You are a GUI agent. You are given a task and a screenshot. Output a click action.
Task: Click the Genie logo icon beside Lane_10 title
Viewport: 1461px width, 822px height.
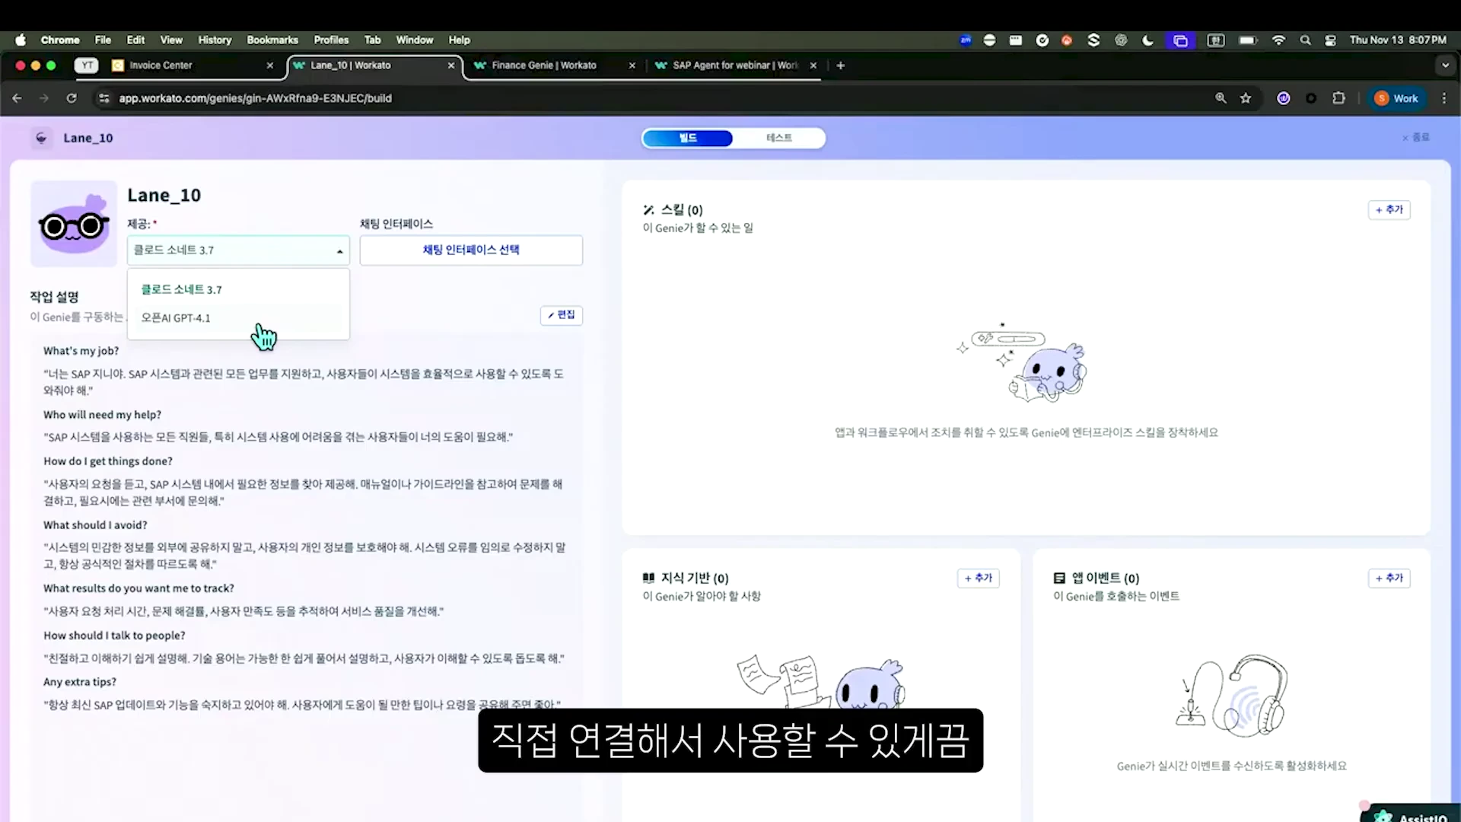point(41,138)
